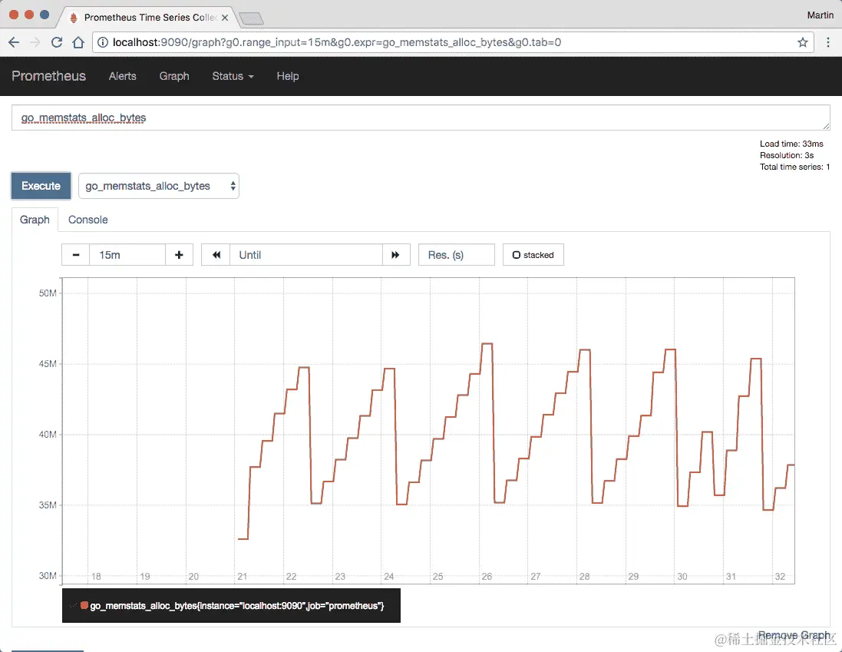Reload the page with the refresh icon

(56, 42)
